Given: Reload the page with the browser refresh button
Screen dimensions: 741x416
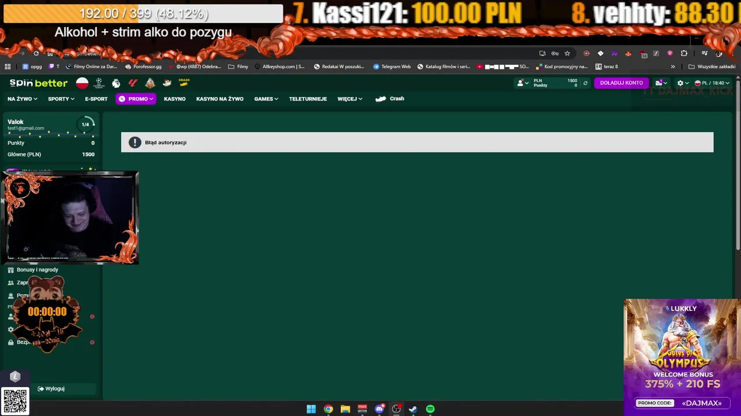Looking at the screenshot, I should tap(36, 54).
